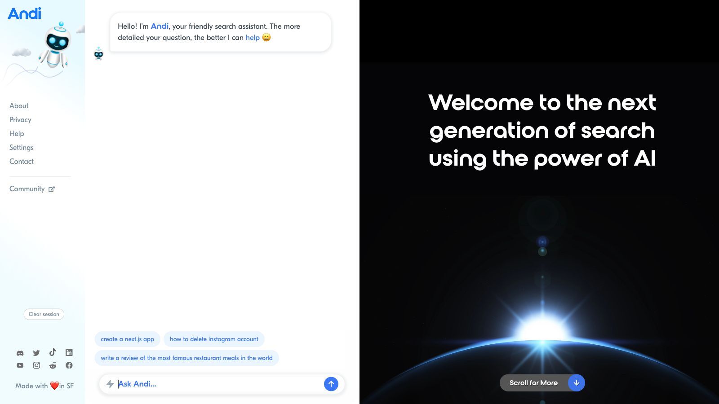The height and width of the screenshot is (404, 719).
Task: Click the 'Welcome to the next generation' headline
Action: click(x=542, y=131)
